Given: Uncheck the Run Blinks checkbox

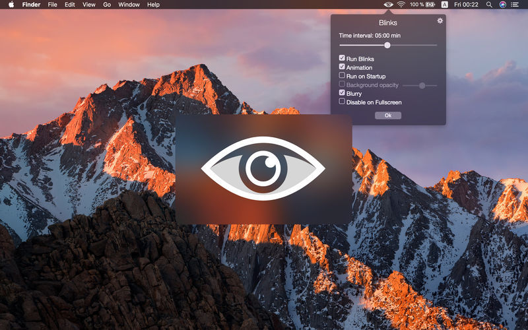Looking at the screenshot, I should (342, 59).
